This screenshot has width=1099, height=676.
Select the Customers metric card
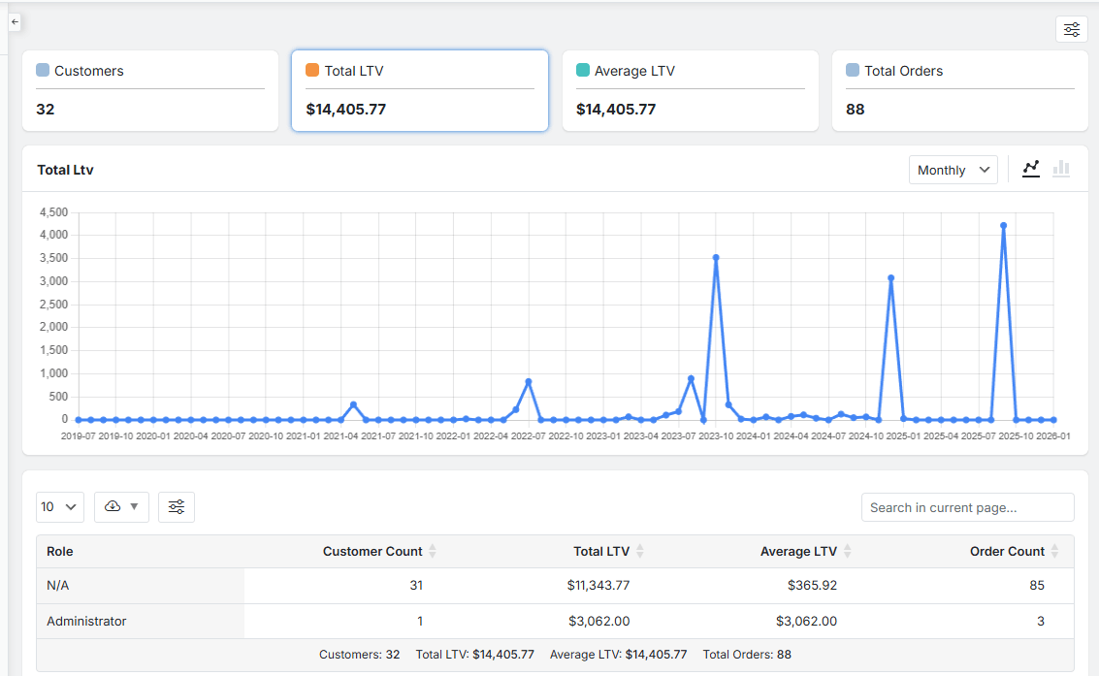click(x=150, y=90)
